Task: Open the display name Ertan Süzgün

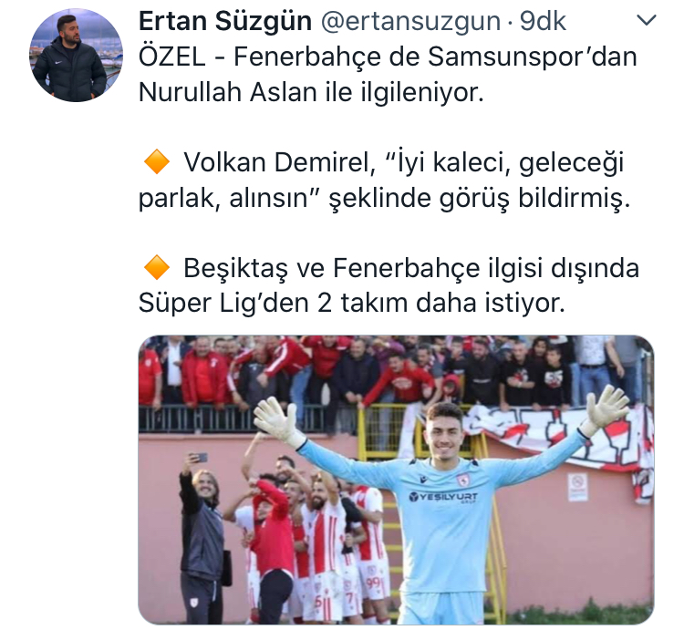Action: click(x=225, y=21)
